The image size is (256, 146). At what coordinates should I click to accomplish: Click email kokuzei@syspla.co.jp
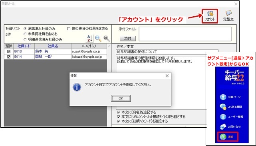click(89, 56)
